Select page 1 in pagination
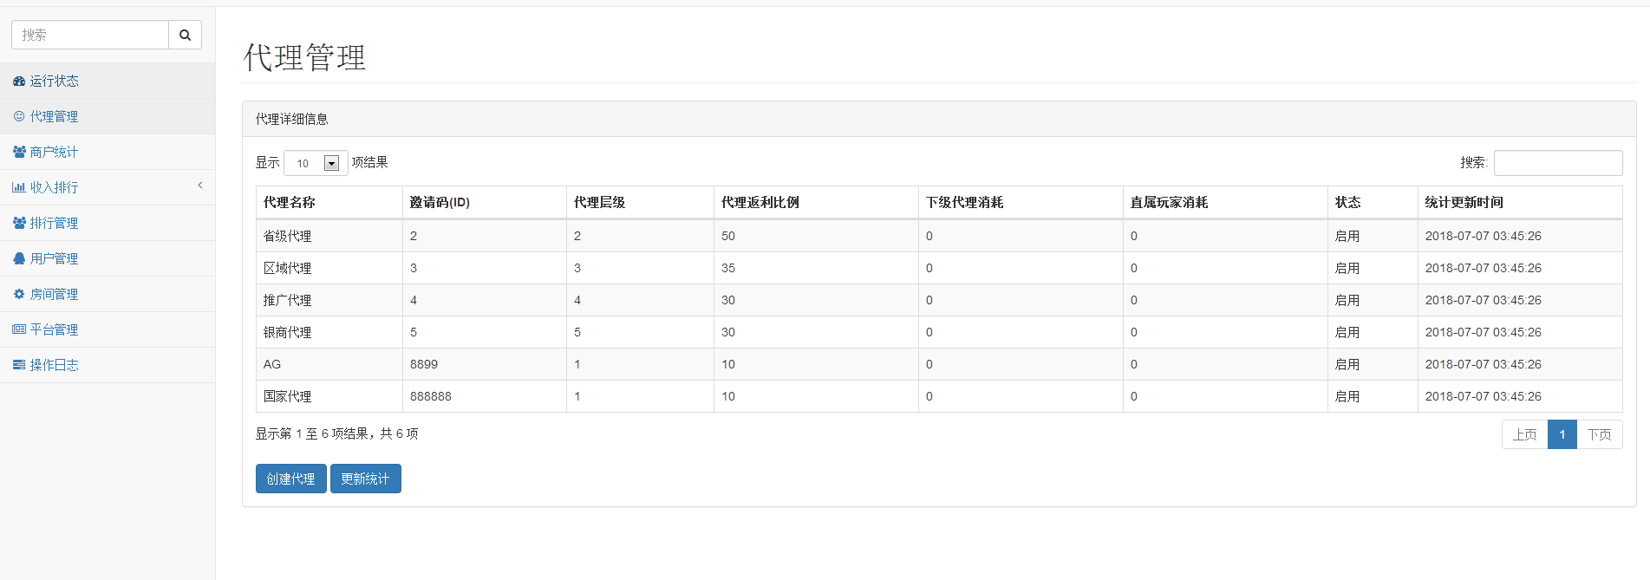Viewport: 1650px width, 580px height. click(x=1562, y=434)
